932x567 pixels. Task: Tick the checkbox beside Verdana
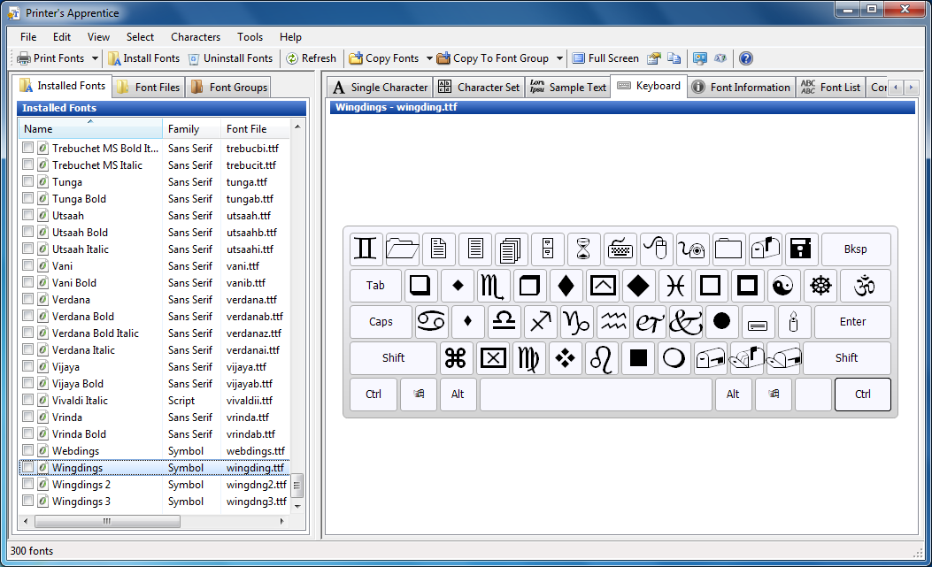click(x=28, y=300)
